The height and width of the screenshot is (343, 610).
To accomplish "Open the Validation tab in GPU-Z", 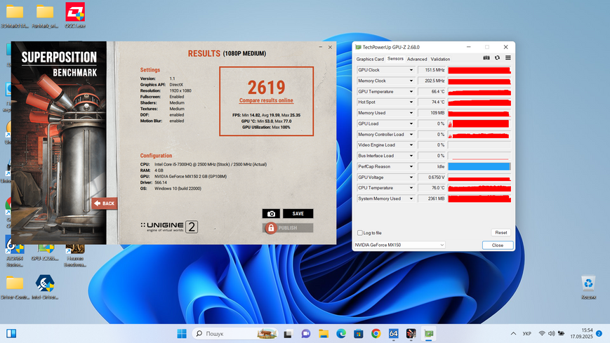I will click(440, 59).
